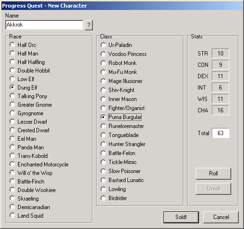Click the Unroll button
This screenshot has height=229, width=244.
click(213, 189)
